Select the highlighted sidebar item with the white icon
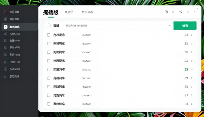 coord(20,27)
